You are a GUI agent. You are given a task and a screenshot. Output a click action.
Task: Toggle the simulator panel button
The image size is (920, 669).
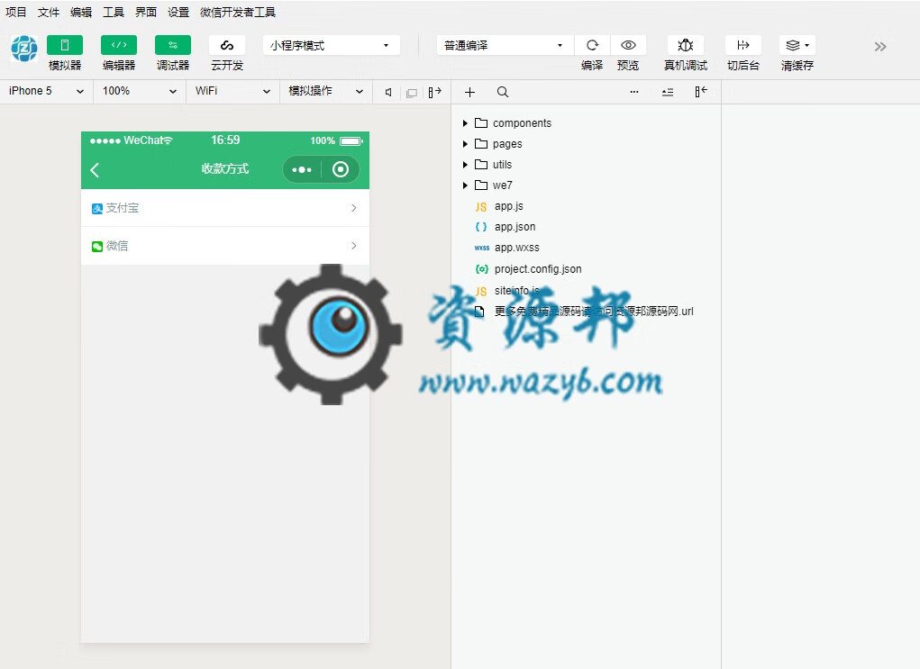coord(65,45)
